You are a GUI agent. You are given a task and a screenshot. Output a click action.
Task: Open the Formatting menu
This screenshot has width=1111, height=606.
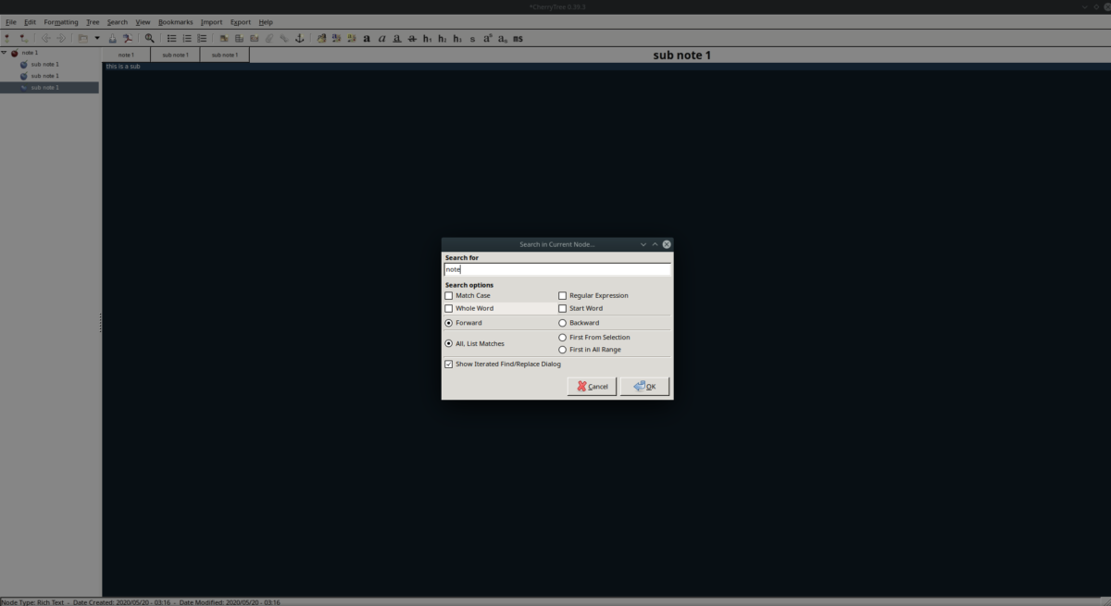tap(59, 21)
